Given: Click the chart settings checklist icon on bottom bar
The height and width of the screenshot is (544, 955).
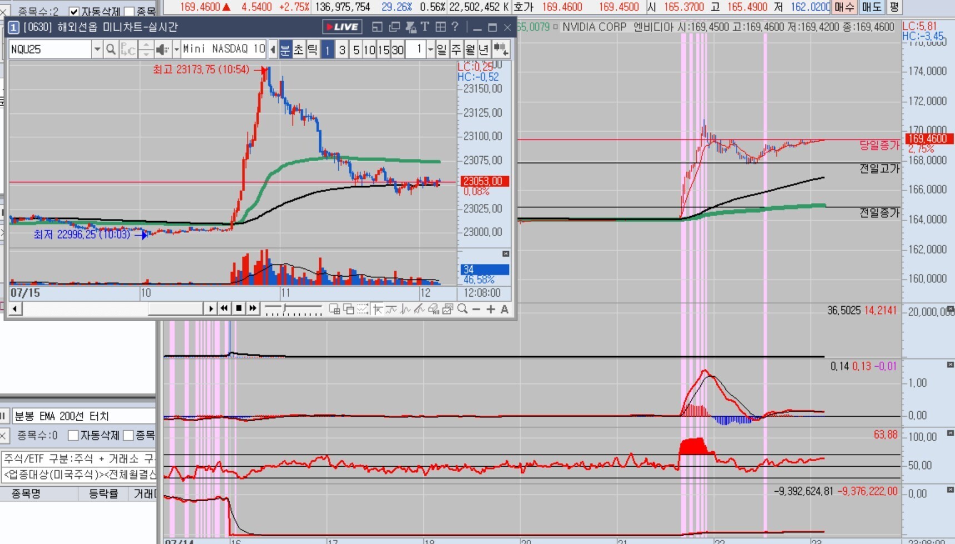Looking at the screenshot, I should [448, 309].
